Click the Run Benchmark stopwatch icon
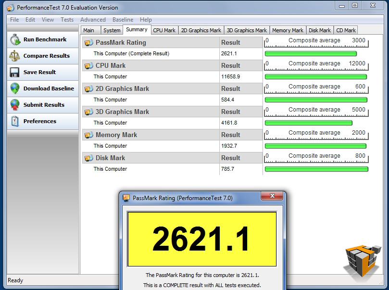389x290 pixels. tap(15, 39)
